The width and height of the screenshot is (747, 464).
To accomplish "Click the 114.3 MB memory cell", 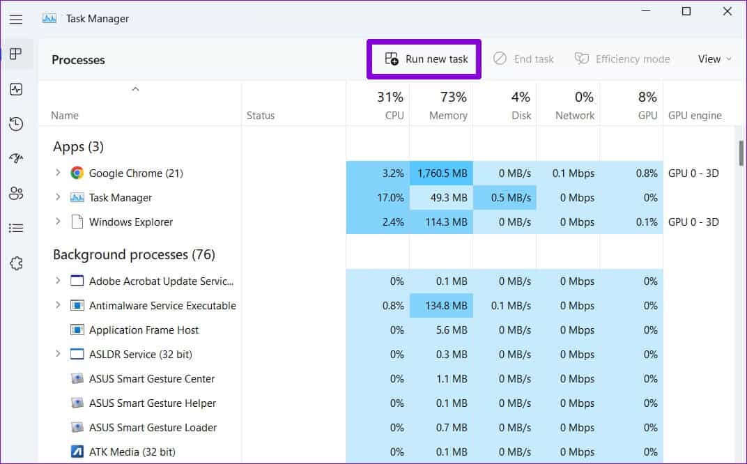I will click(x=441, y=222).
